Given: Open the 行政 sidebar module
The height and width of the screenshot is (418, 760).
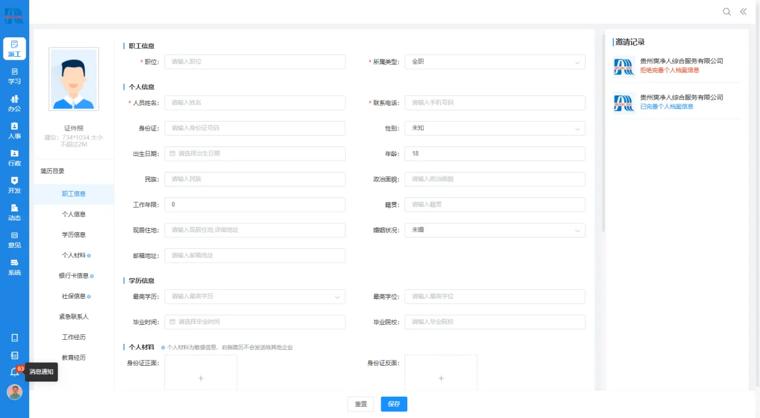Looking at the screenshot, I should pos(14,158).
